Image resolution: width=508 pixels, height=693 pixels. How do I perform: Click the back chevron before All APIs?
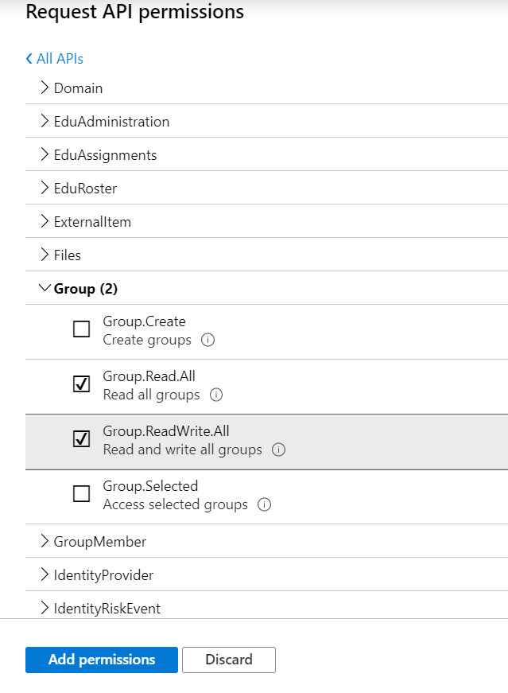click(29, 58)
